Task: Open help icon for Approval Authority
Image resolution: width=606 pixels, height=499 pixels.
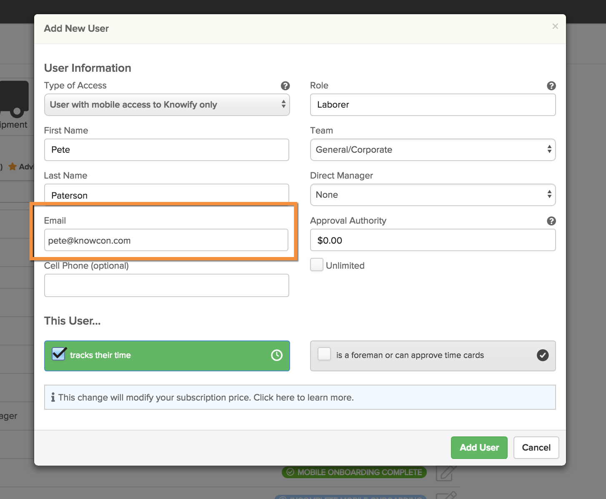Action: pos(551,221)
